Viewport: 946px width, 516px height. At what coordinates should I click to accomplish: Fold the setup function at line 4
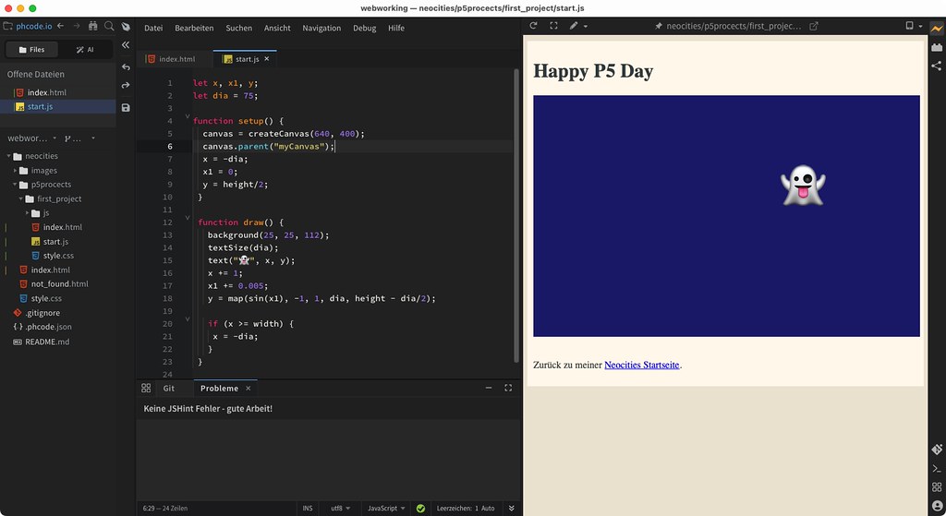pos(187,116)
